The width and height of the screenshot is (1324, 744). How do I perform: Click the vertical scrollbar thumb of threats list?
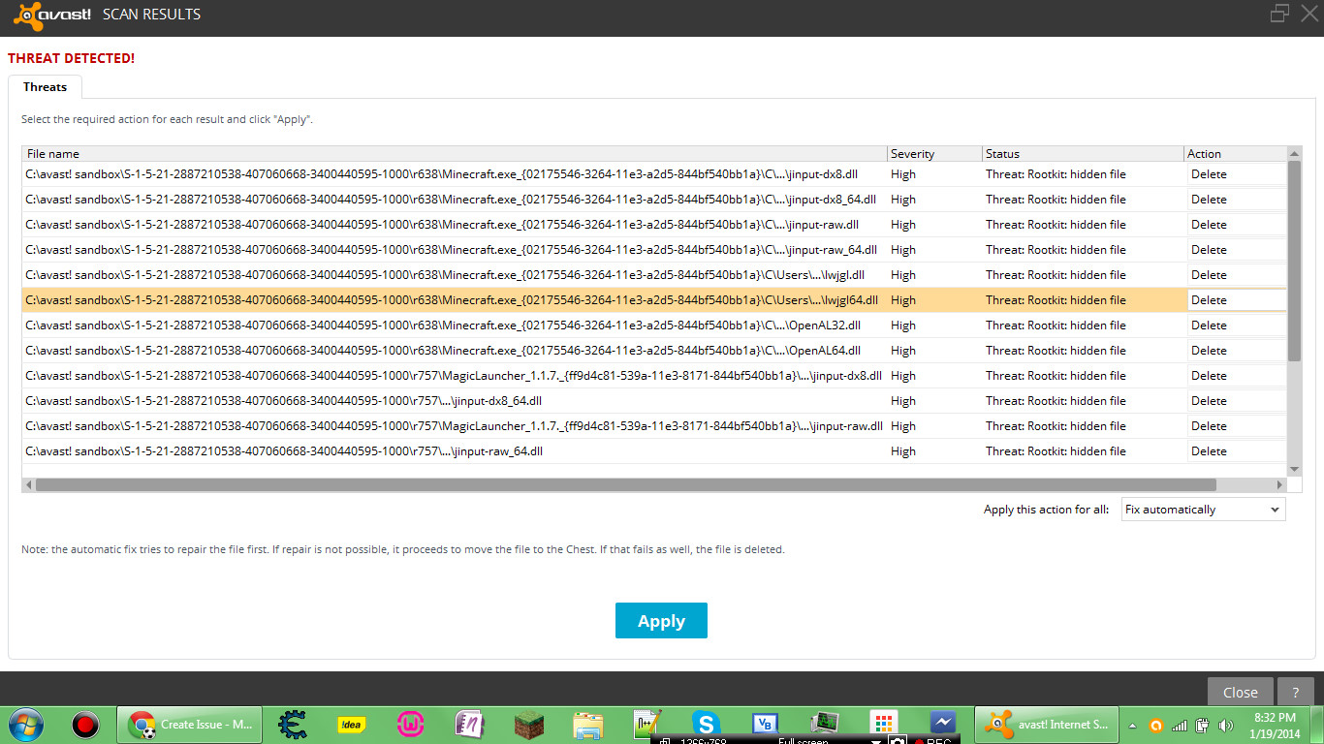tap(1294, 262)
